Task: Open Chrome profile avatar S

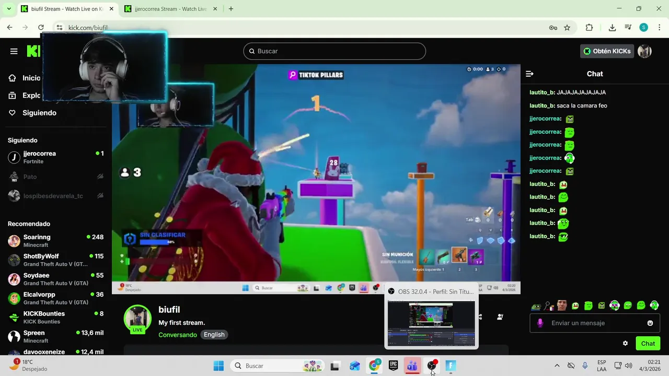Action: coord(643,28)
